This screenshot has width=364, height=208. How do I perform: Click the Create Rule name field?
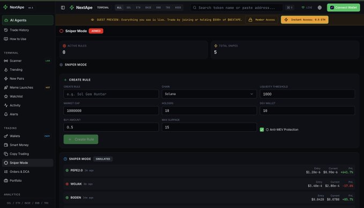(x=111, y=94)
